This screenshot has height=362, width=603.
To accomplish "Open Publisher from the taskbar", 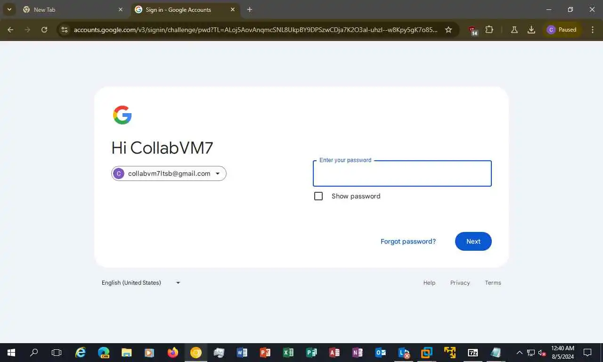I will (311, 353).
